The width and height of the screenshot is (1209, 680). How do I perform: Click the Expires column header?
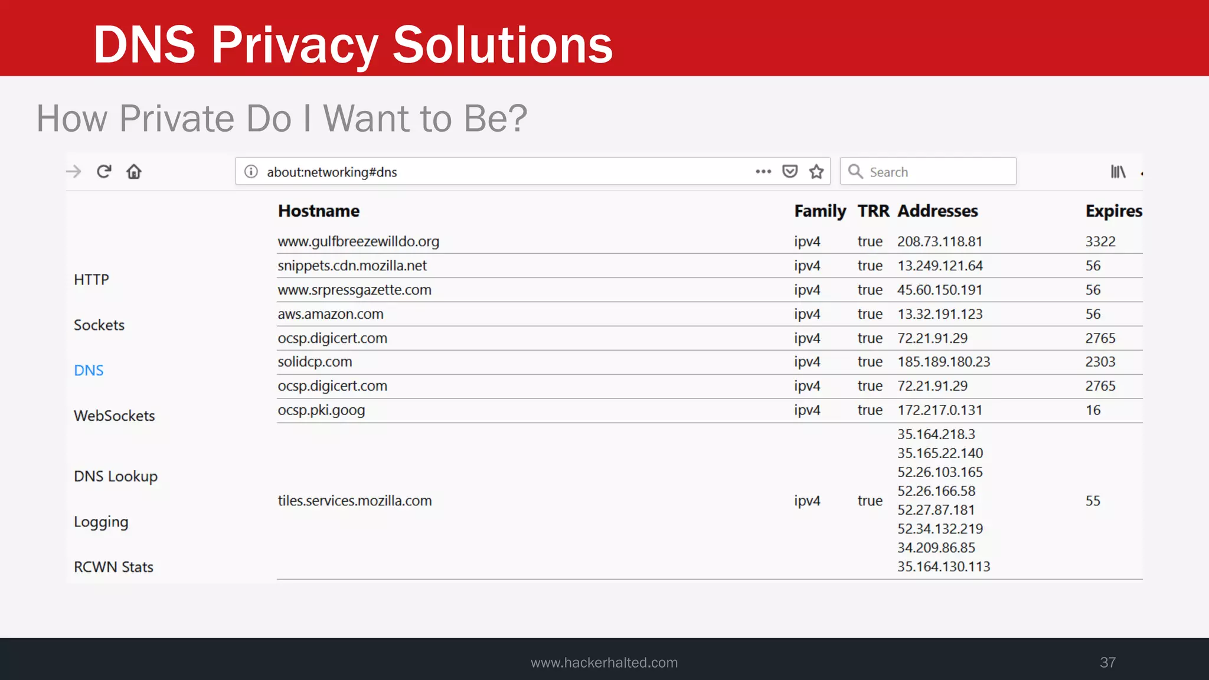pyautogui.click(x=1114, y=211)
